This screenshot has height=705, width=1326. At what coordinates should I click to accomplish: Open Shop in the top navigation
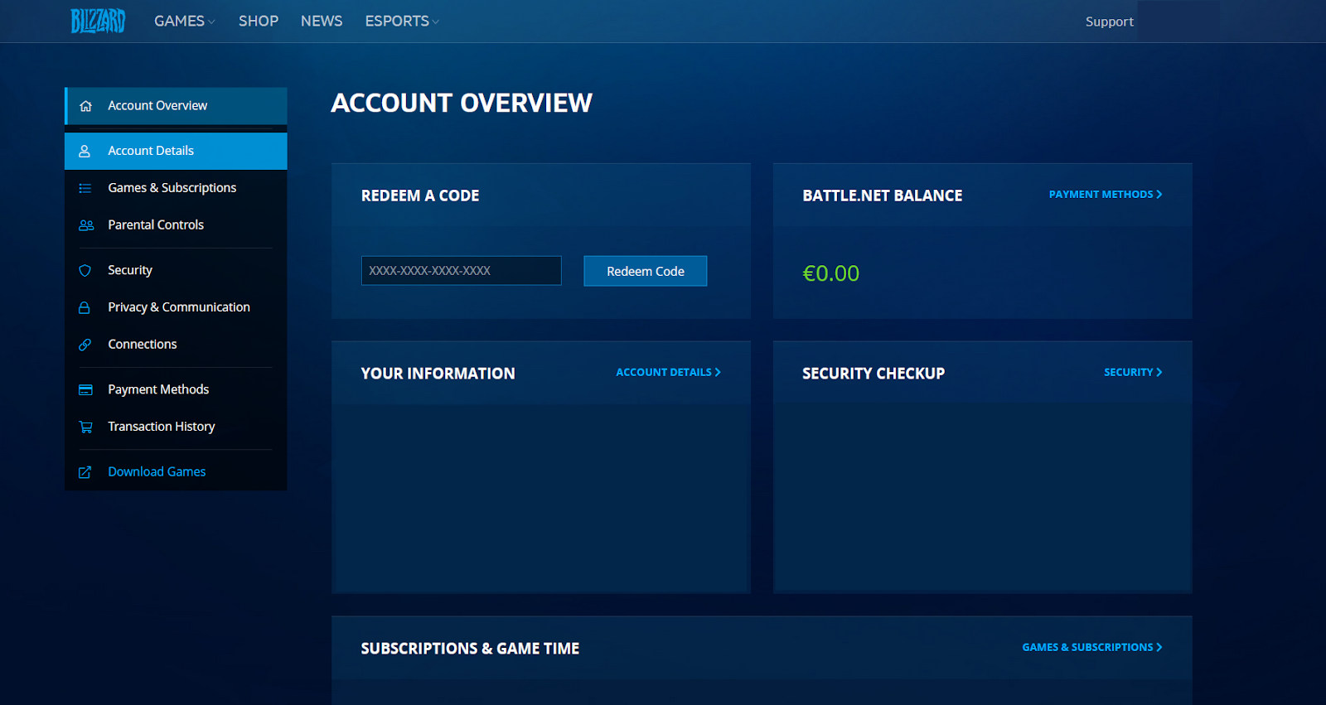(259, 21)
